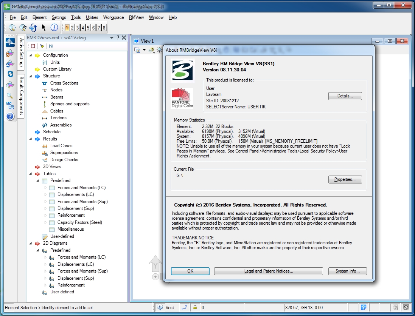This screenshot has height=316, width=415.
Task: Open the Workspace menu
Action: pos(113,17)
